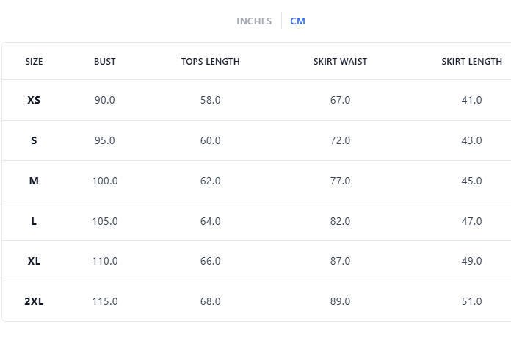Click the L skirt waist 82.0
The width and height of the screenshot is (511, 338).
340,221
